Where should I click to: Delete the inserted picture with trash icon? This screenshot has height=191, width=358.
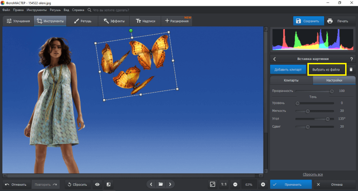click(x=351, y=70)
